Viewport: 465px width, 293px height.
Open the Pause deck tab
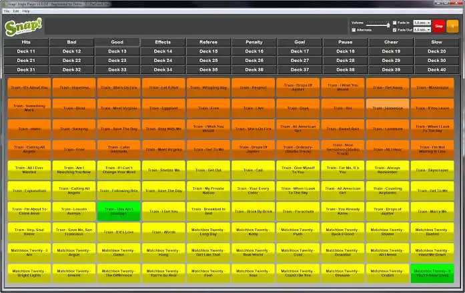(346, 42)
